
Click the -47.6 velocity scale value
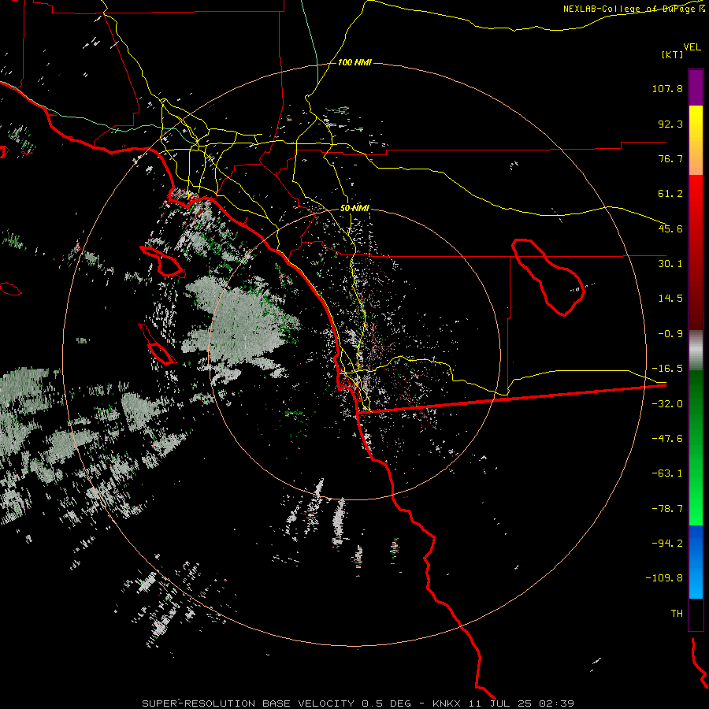667,439
